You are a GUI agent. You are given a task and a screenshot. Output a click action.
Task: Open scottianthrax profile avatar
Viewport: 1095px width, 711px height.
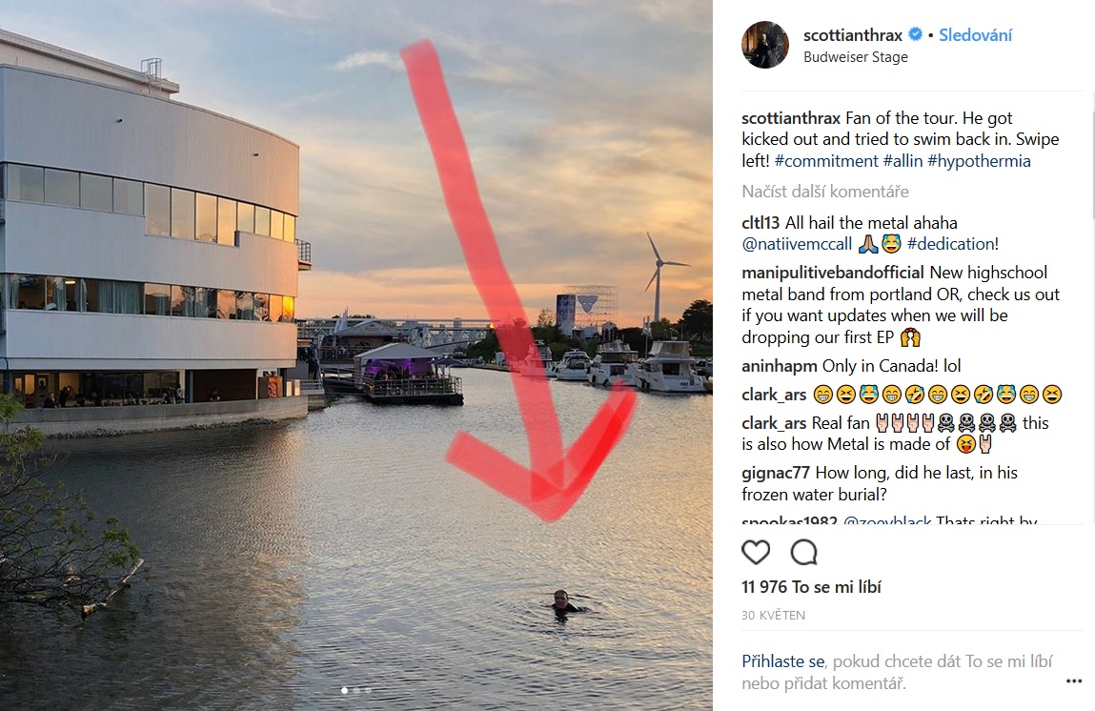[x=765, y=45]
